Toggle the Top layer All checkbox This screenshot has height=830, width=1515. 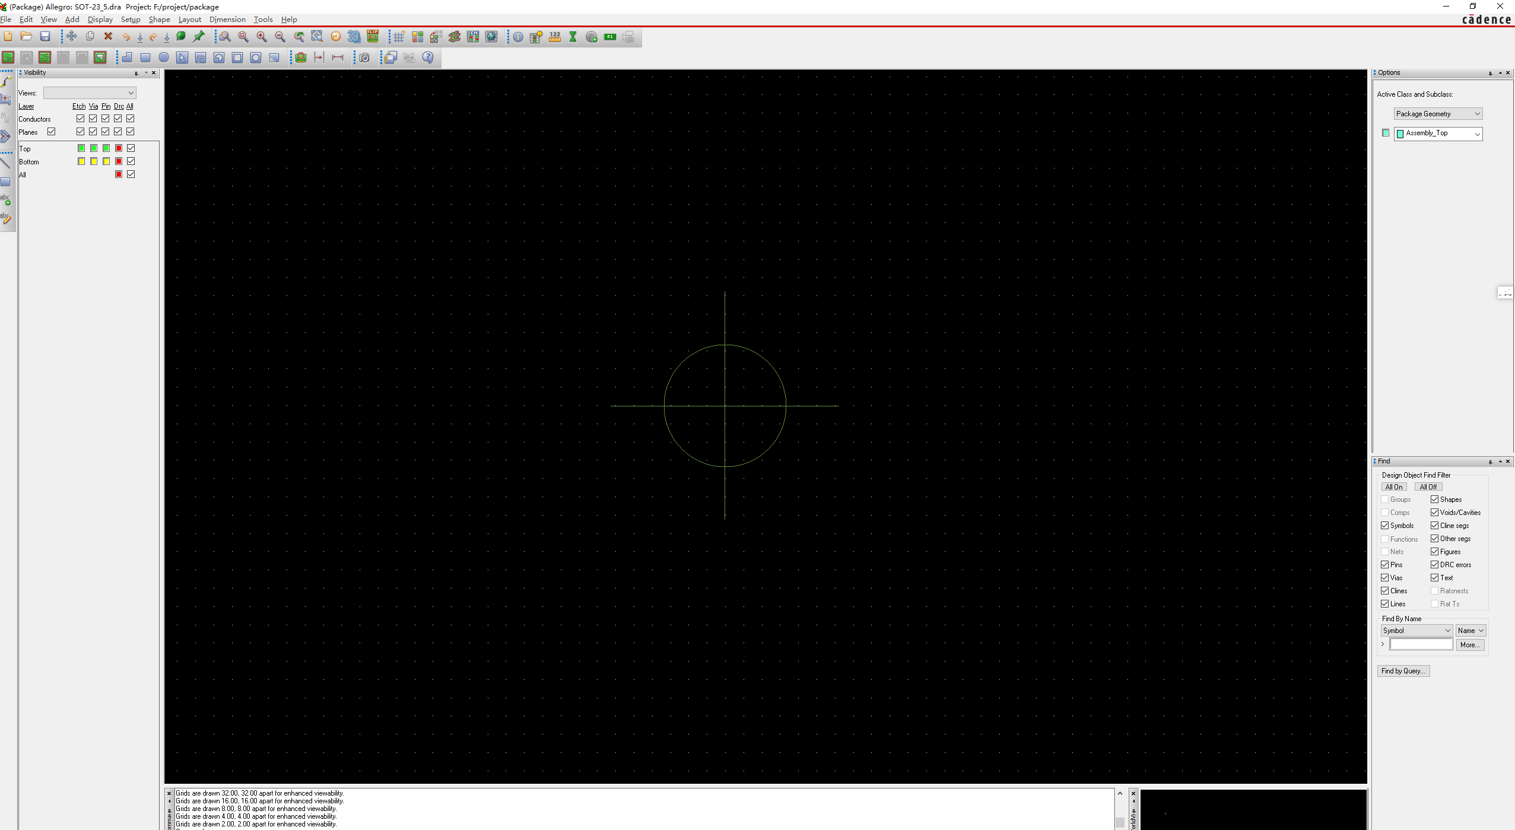click(x=131, y=148)
